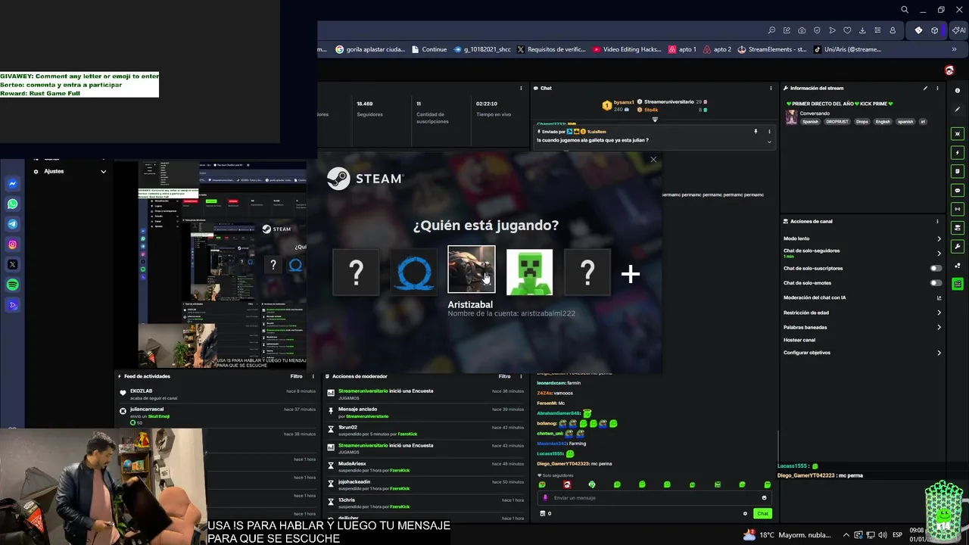Select the DROPRUST stream tag
The height and width of the screenshot is (545, 969).
point(837,121)
